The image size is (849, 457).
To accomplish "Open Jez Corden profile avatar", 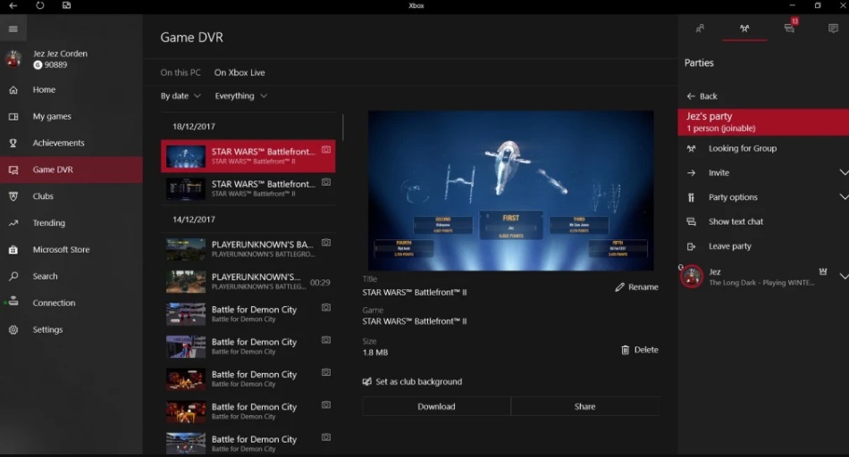I will (13, 59).
